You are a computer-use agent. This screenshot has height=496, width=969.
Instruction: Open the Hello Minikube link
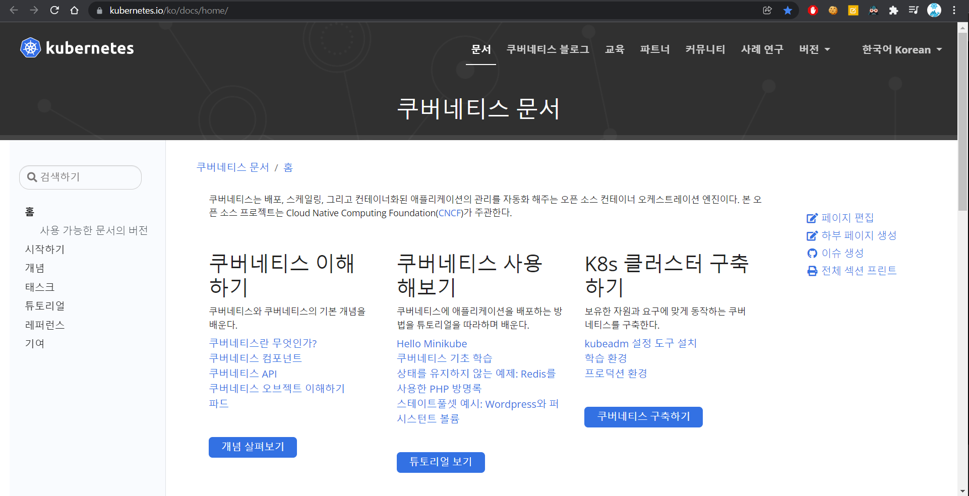click(432, 344)
